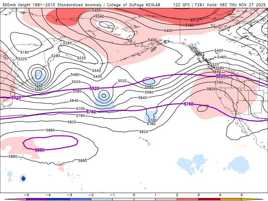Screen dimensions: 268x201
Task: Click the purple swatch between -5 and -4
Action: click(37, 199)
